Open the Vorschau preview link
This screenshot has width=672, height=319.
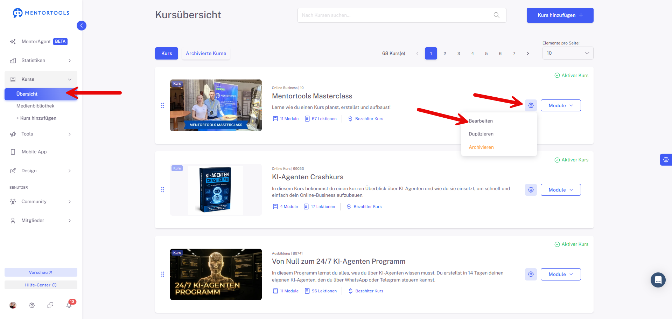point(41,272)
